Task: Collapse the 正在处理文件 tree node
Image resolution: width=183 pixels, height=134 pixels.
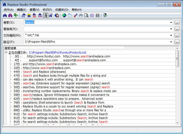Action: pyautogui.click(x=6, y=52)
